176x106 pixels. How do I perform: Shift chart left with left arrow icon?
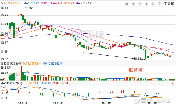pyautogui.click(x=146, y=4)
